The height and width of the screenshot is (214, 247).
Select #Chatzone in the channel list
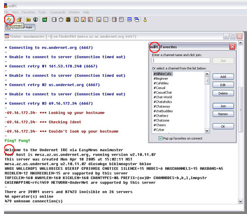[161, 120]
